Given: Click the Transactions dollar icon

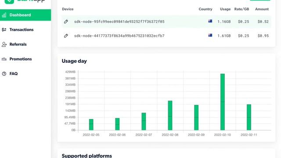Looking at the screenshot, I should 4,30.
